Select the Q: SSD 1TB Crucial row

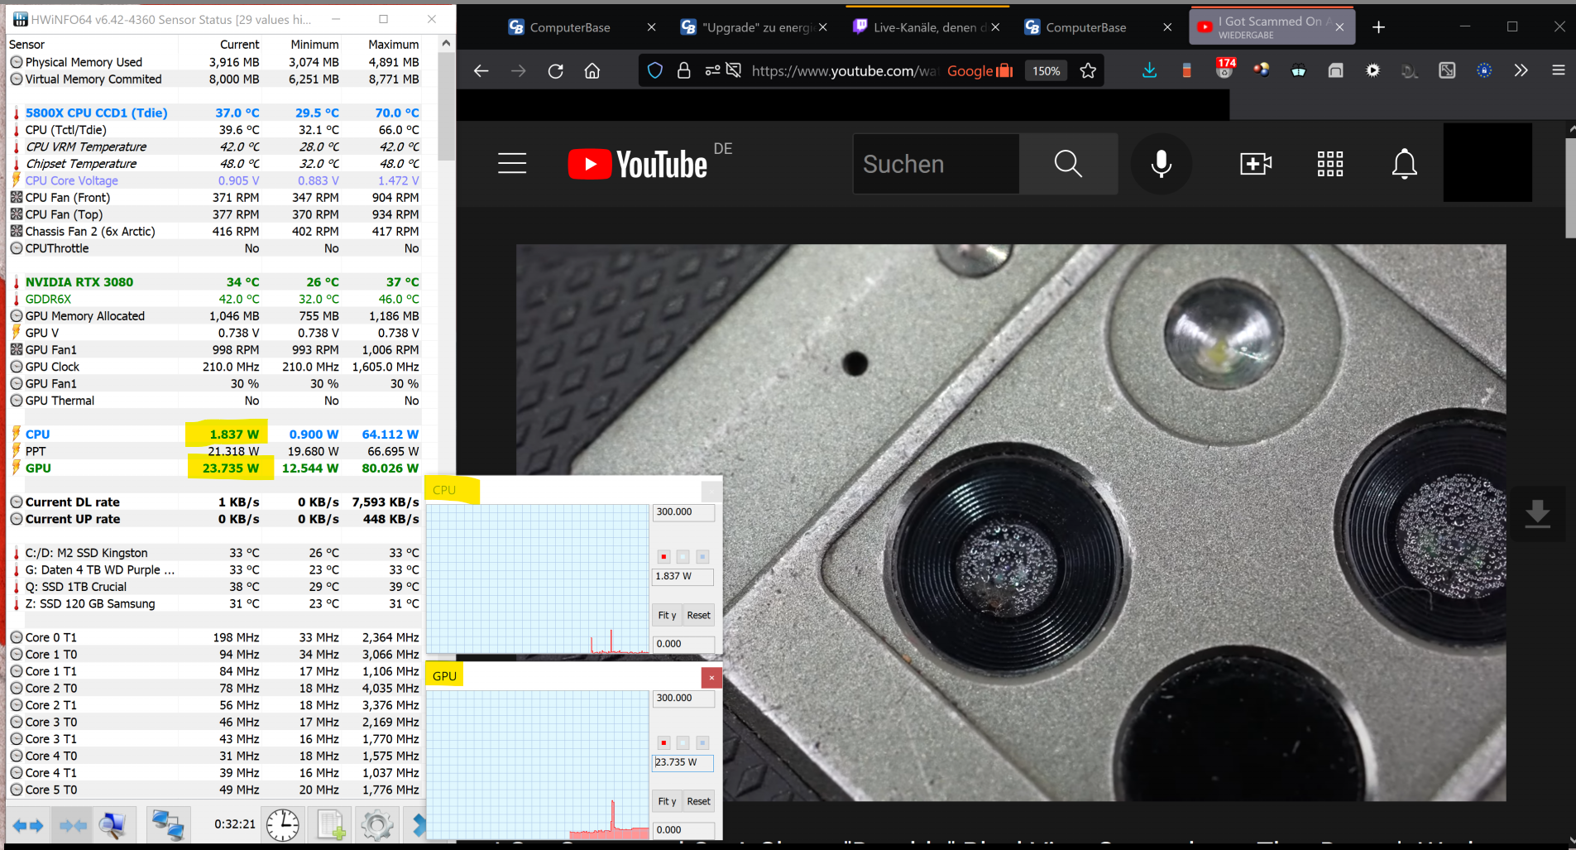(215, 587)
